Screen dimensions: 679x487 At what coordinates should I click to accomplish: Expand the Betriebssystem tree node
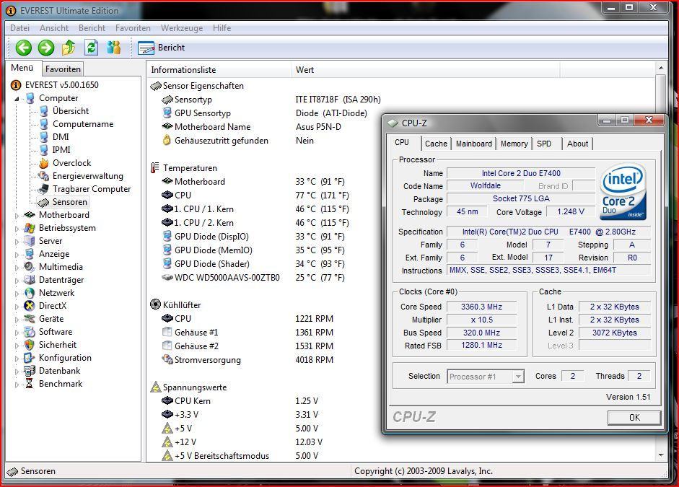coord(17,228)
